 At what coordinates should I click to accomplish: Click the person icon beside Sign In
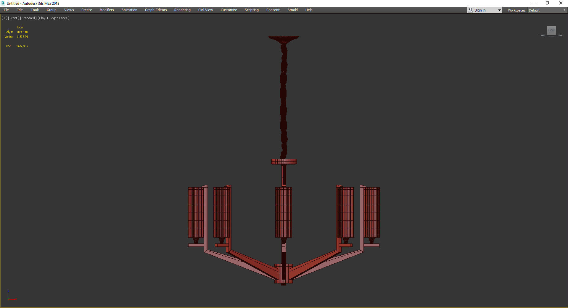click(471, 10)
